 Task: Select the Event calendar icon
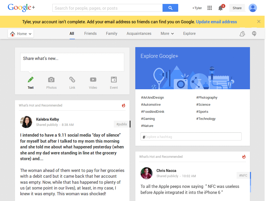(114, 80)
